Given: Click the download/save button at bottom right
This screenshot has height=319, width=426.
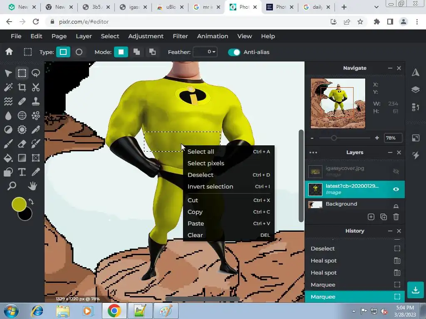Looking at the screenshot, I should 416,290.
